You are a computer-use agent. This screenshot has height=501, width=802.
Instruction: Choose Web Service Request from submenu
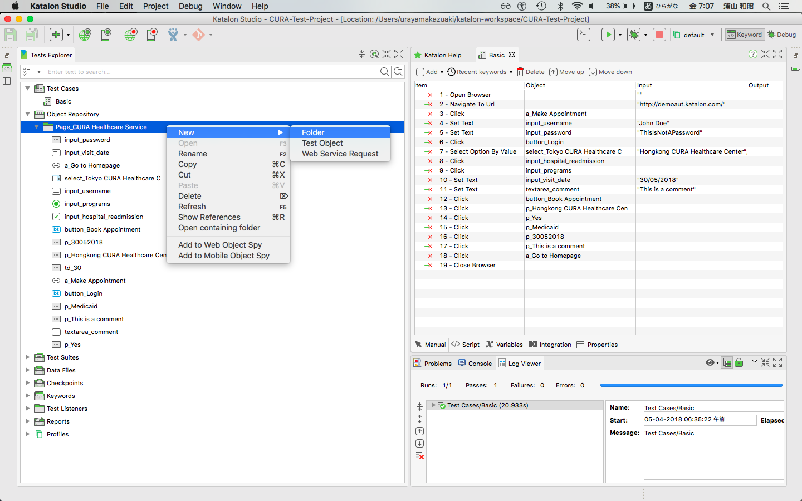(340, 154)
